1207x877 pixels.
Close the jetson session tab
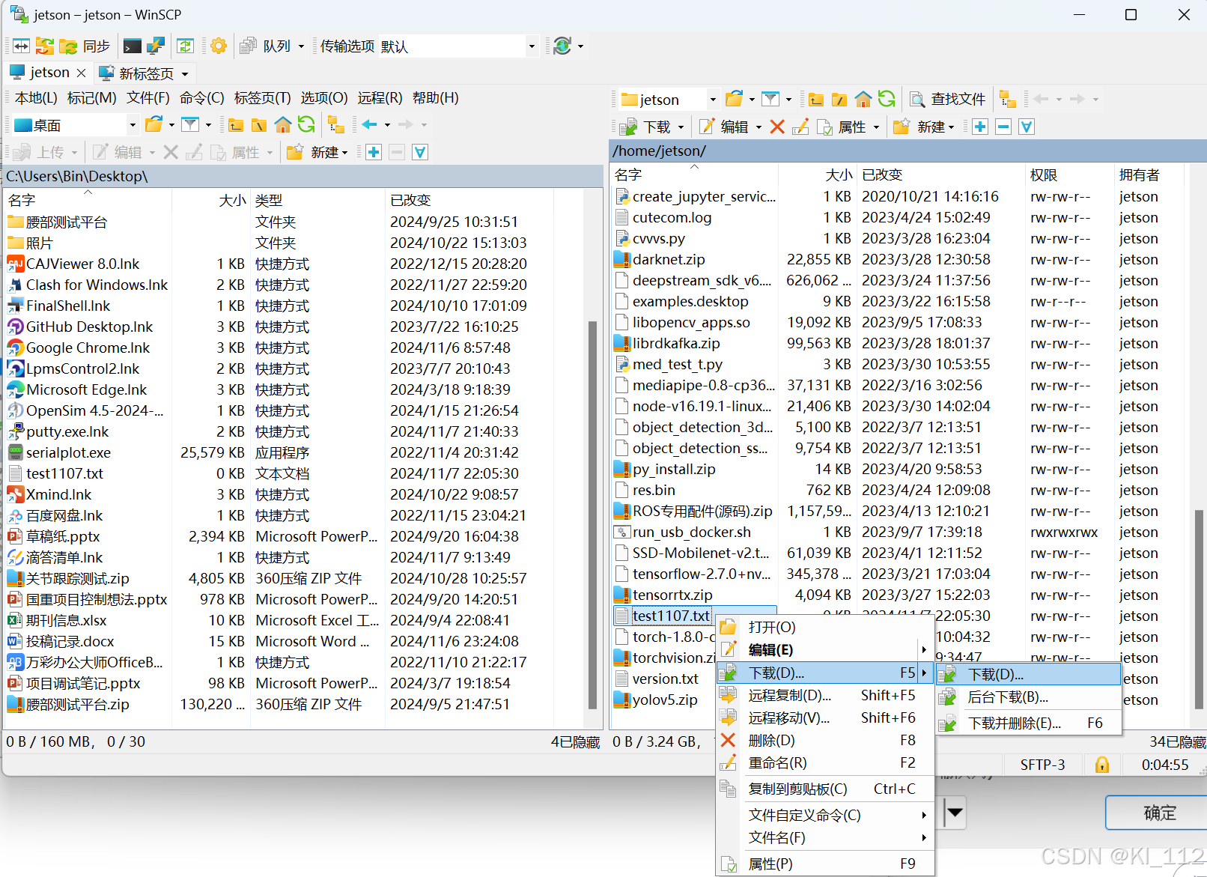click(x=81, y=73)
